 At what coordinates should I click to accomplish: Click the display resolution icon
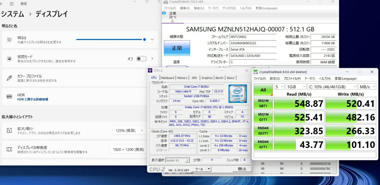click(x=9, y=149)
